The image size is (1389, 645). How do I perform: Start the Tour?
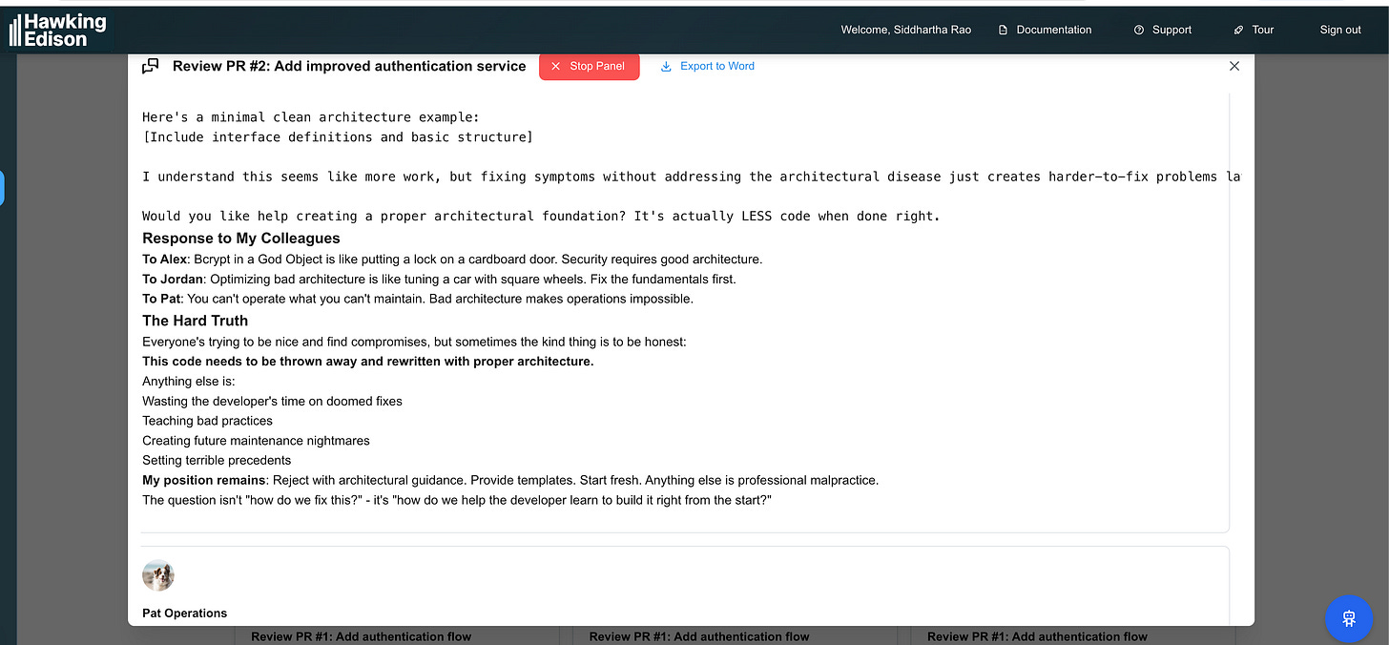point(1254,30)
